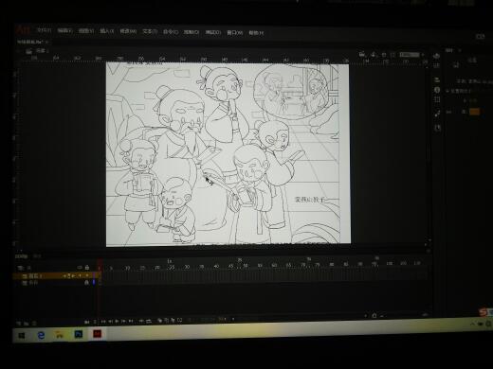Open the 命令(C) Commands menu
Image resolution: width=493 pixels, height=369 pixels.
click(x=171, y=31)
